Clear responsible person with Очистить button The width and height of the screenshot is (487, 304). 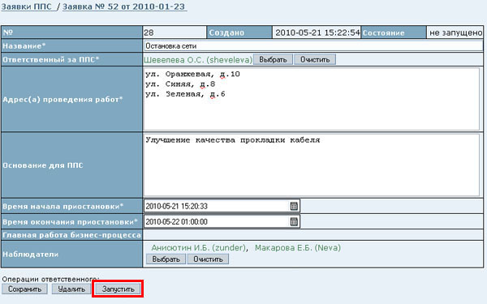coord(315,59)
